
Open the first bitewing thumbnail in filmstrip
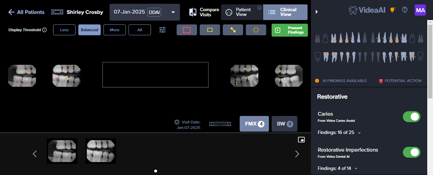[62, 151]
